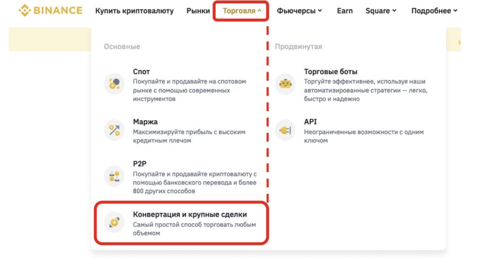The image size is (495, 272).
Task: Open the Earn section
Action: pyautogui.click(x=345, y=11)
